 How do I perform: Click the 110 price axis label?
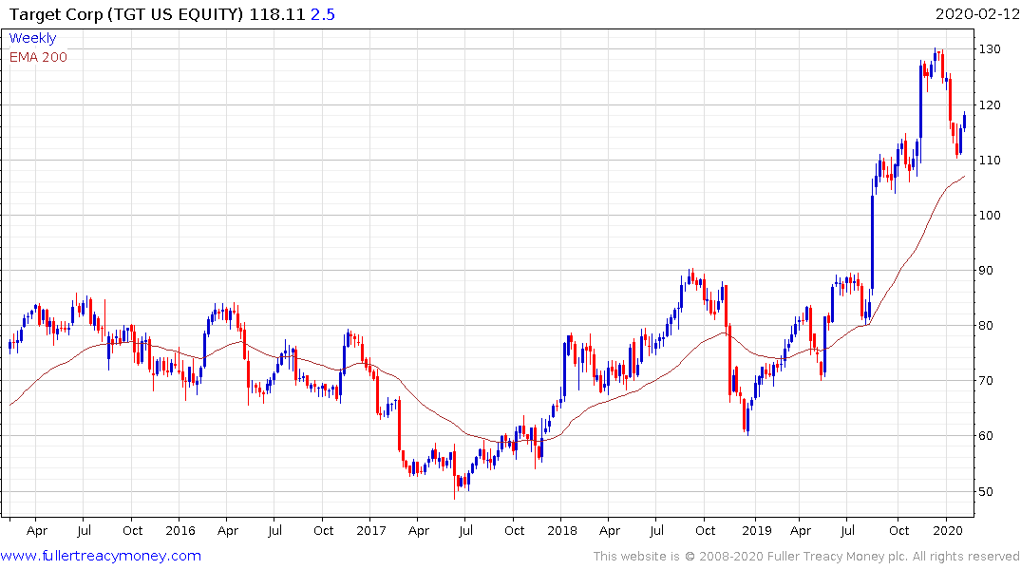click(x=990, y=161)
